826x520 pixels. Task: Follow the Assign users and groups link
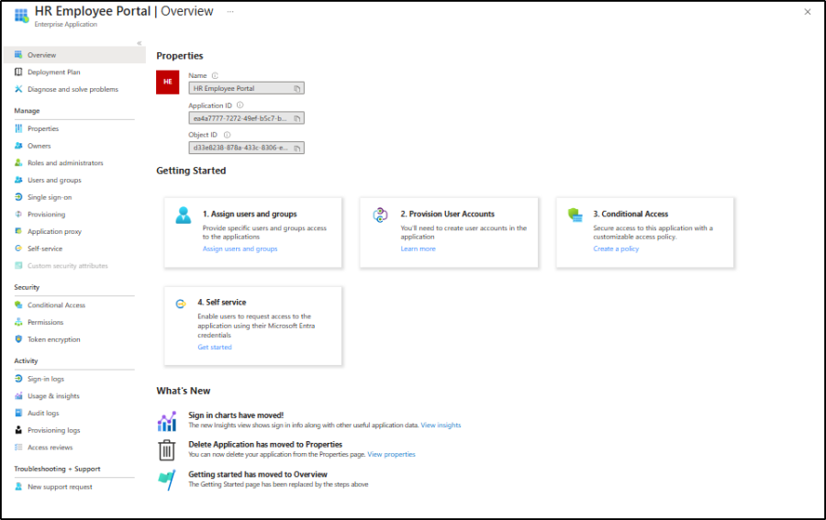(240, 249)
